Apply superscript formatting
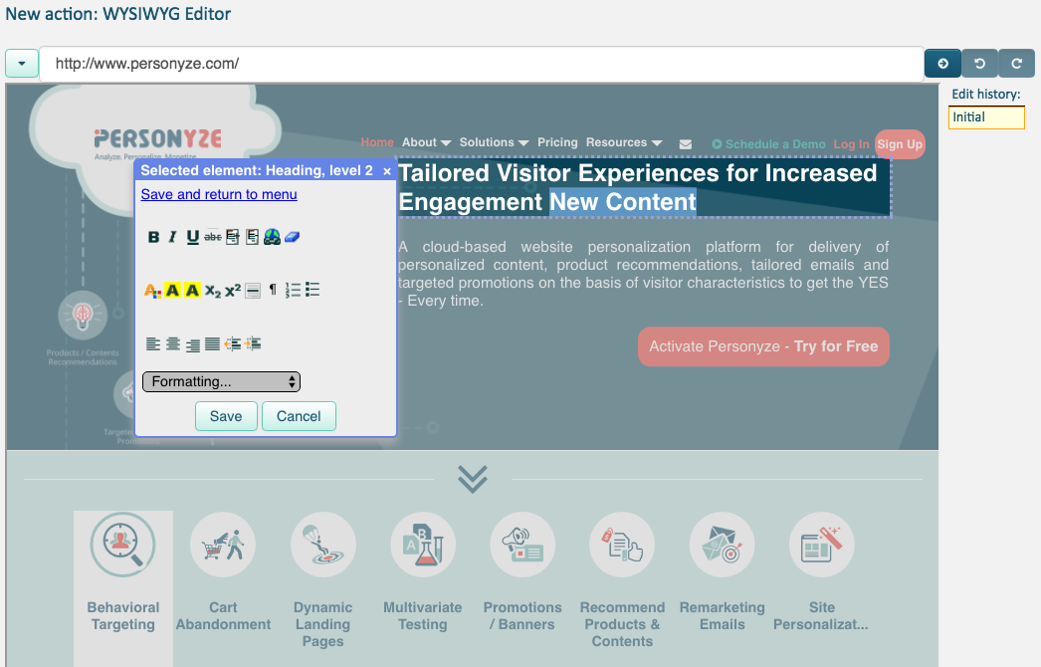 coord(233,291)
